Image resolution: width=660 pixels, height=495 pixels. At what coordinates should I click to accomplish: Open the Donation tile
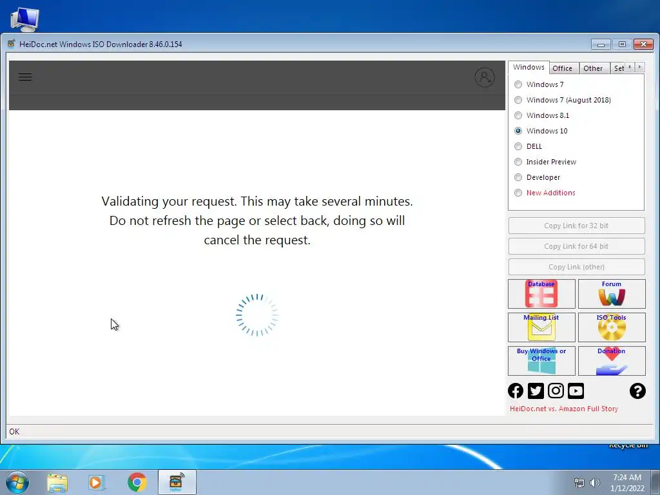(612, 361)
